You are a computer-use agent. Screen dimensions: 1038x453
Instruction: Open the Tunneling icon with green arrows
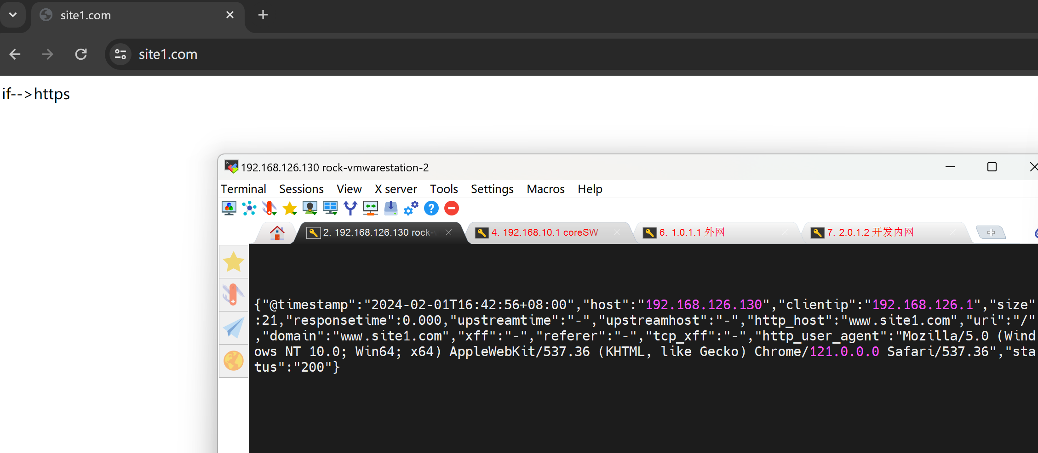click(x=371, y=209)
